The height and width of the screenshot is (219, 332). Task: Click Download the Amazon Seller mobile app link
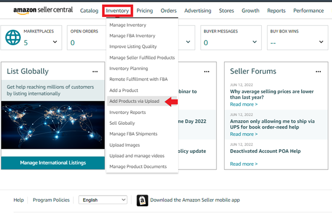(195, 200)
